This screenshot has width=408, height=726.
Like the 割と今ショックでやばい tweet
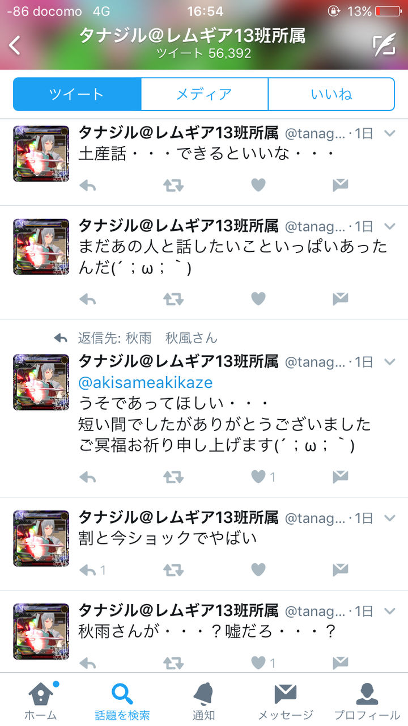click(x=258, y=569)
